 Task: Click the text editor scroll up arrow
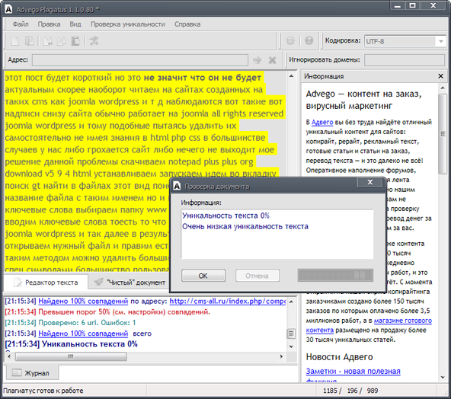(291, 76)
